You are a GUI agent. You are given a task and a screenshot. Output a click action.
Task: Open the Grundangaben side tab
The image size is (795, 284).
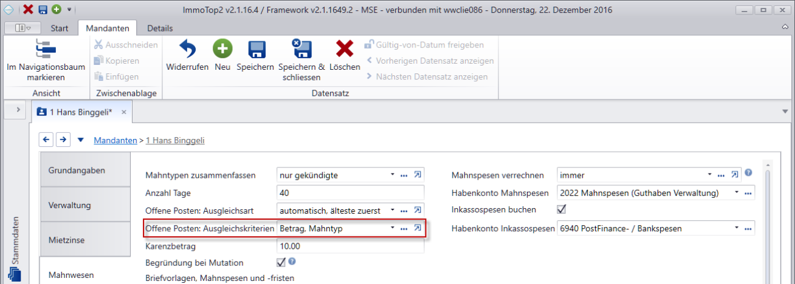(85, 170)
